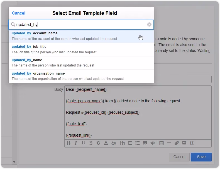Insert a bulleted list

(x=138, y=143)
